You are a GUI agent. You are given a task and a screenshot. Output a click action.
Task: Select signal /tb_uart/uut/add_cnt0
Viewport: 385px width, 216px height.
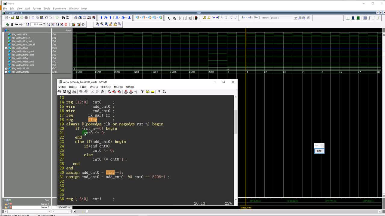click(23, 51)
